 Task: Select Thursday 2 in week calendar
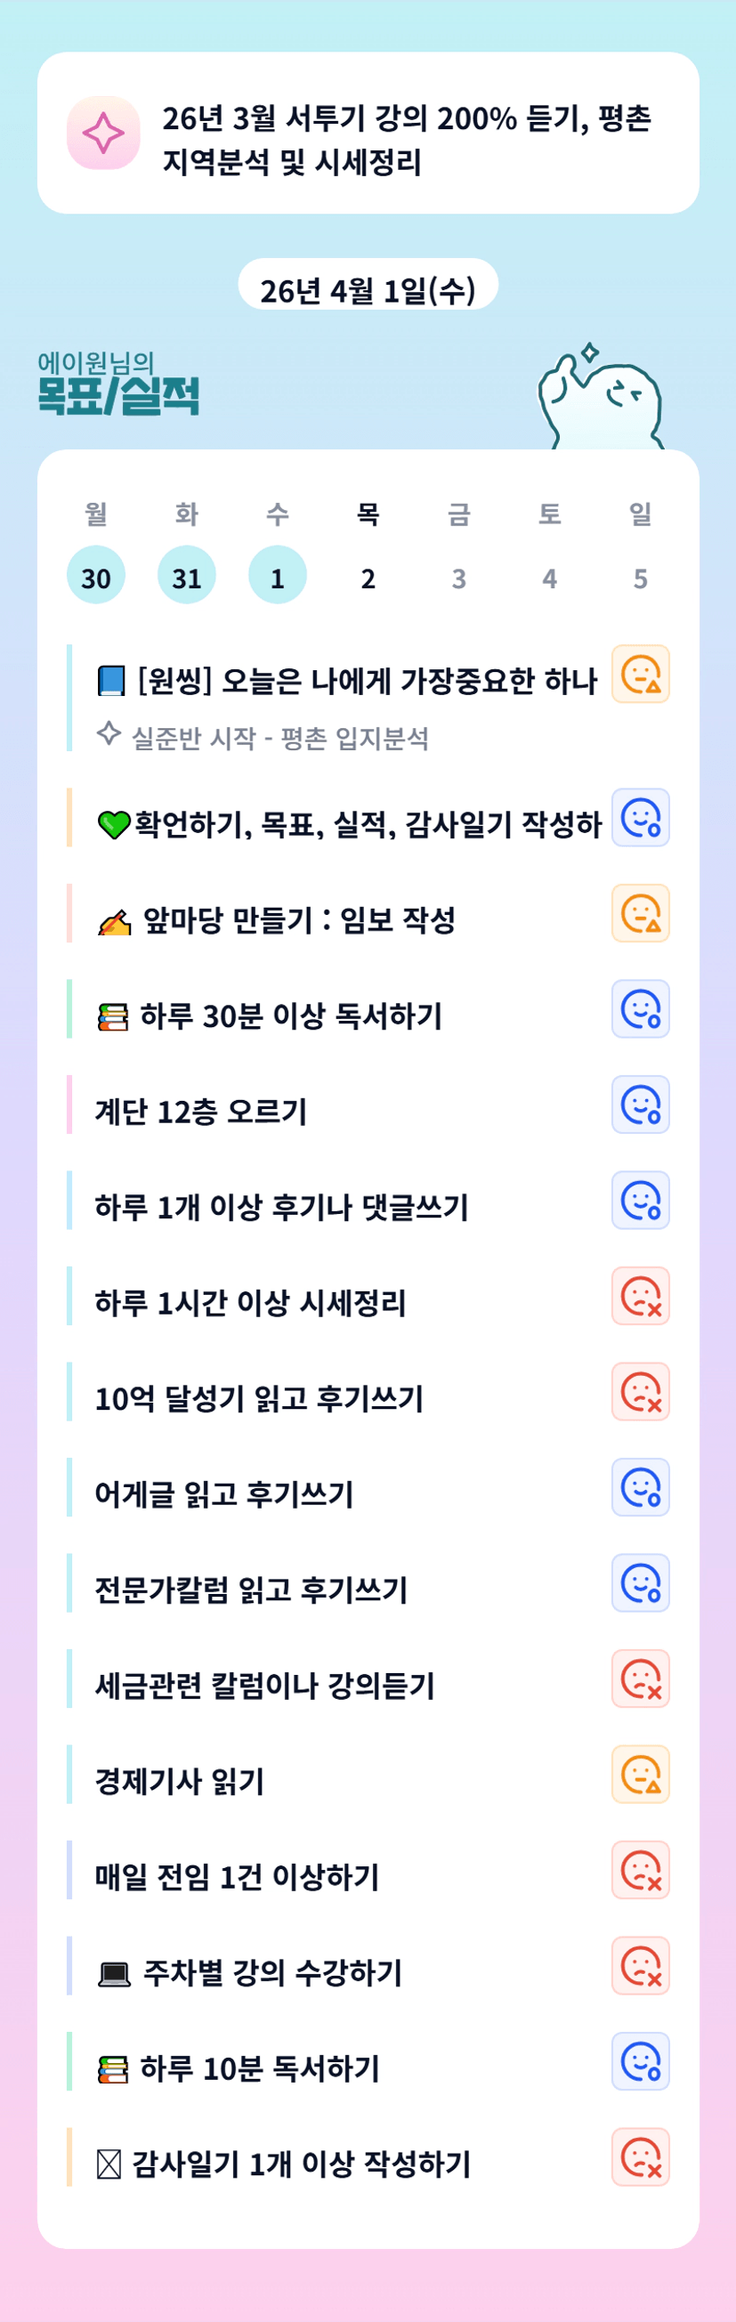coord(368,577)
